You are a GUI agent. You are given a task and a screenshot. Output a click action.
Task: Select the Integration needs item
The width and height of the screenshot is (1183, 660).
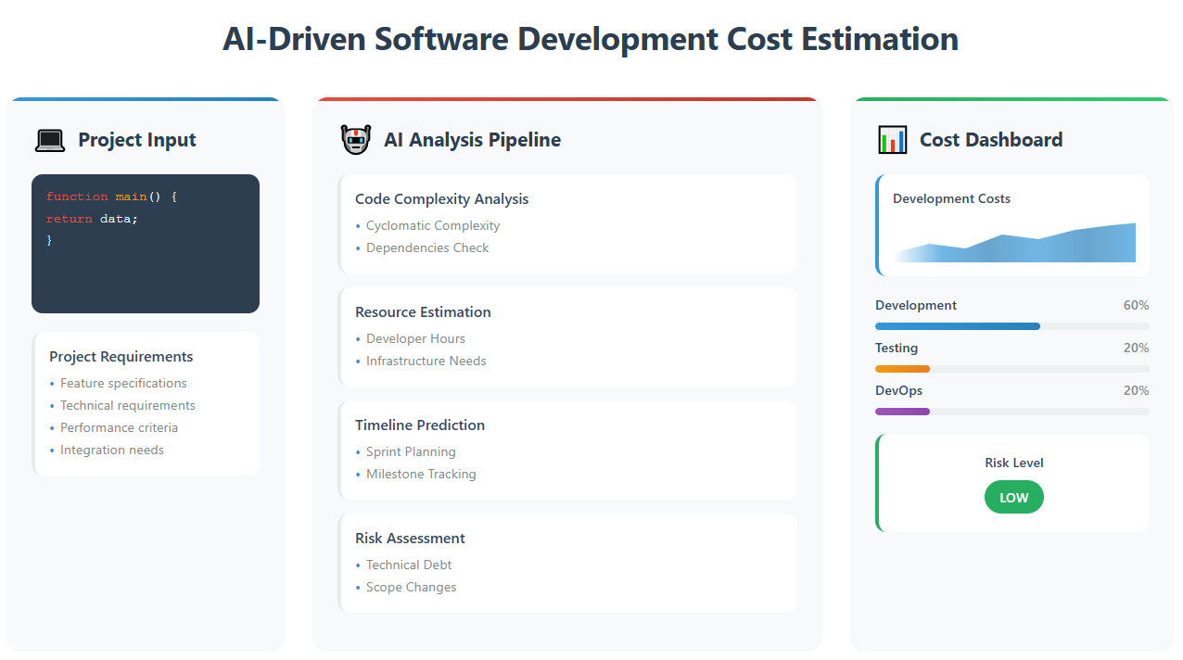(x=112, y=450)
